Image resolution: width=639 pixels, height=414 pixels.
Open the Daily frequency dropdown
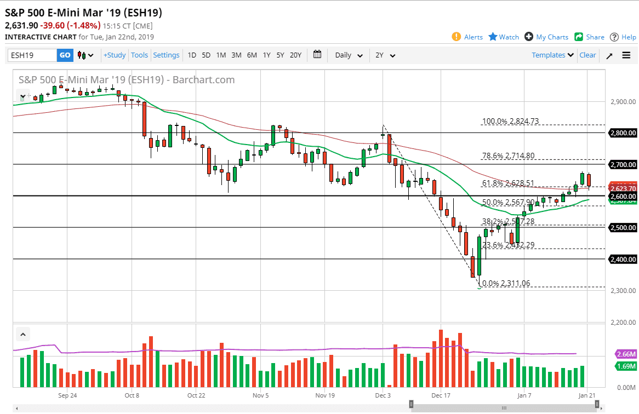coord(347,55)
